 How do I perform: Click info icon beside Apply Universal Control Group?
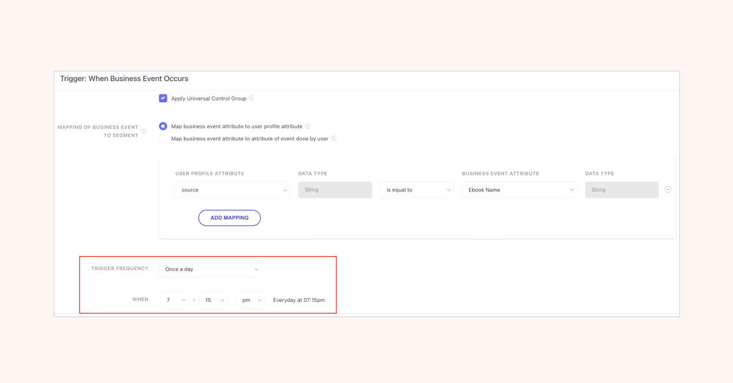point(252,98)
